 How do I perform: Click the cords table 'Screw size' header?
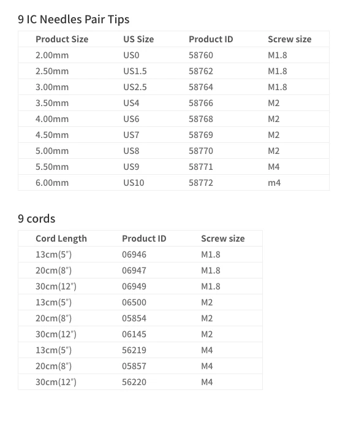223,239
